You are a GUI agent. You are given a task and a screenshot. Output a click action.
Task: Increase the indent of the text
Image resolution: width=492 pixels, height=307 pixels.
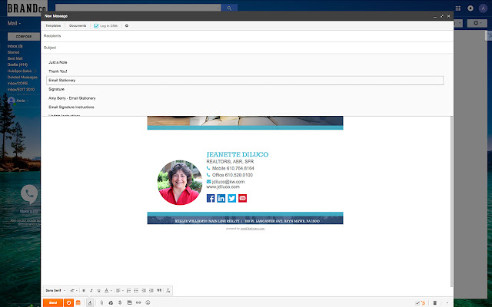[151, 291]
